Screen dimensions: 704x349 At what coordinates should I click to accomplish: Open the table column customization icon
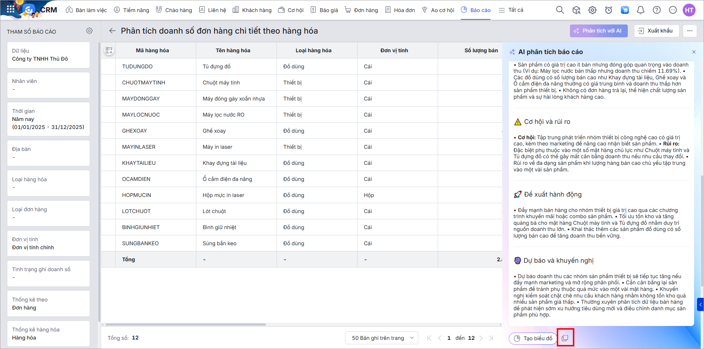coord(109,50)
